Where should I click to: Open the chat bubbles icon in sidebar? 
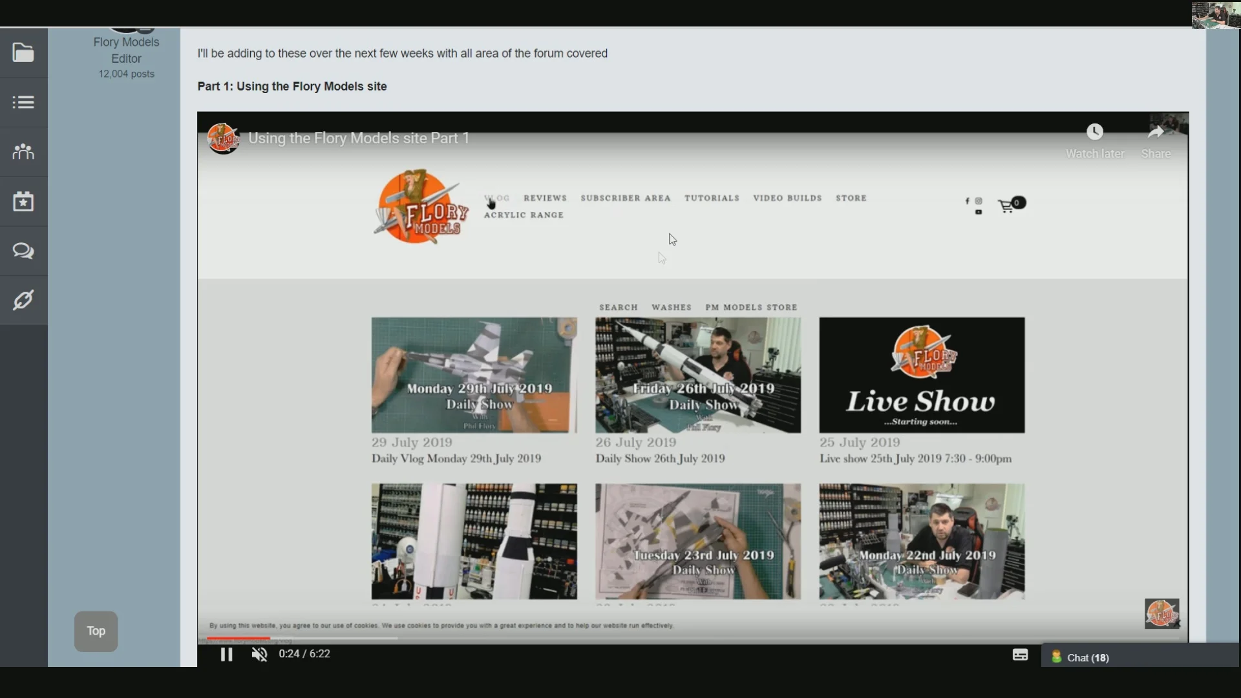point(23,251)
